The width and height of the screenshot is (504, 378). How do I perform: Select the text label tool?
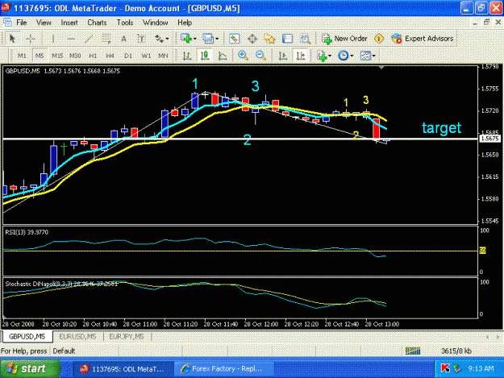coord(141,39)
